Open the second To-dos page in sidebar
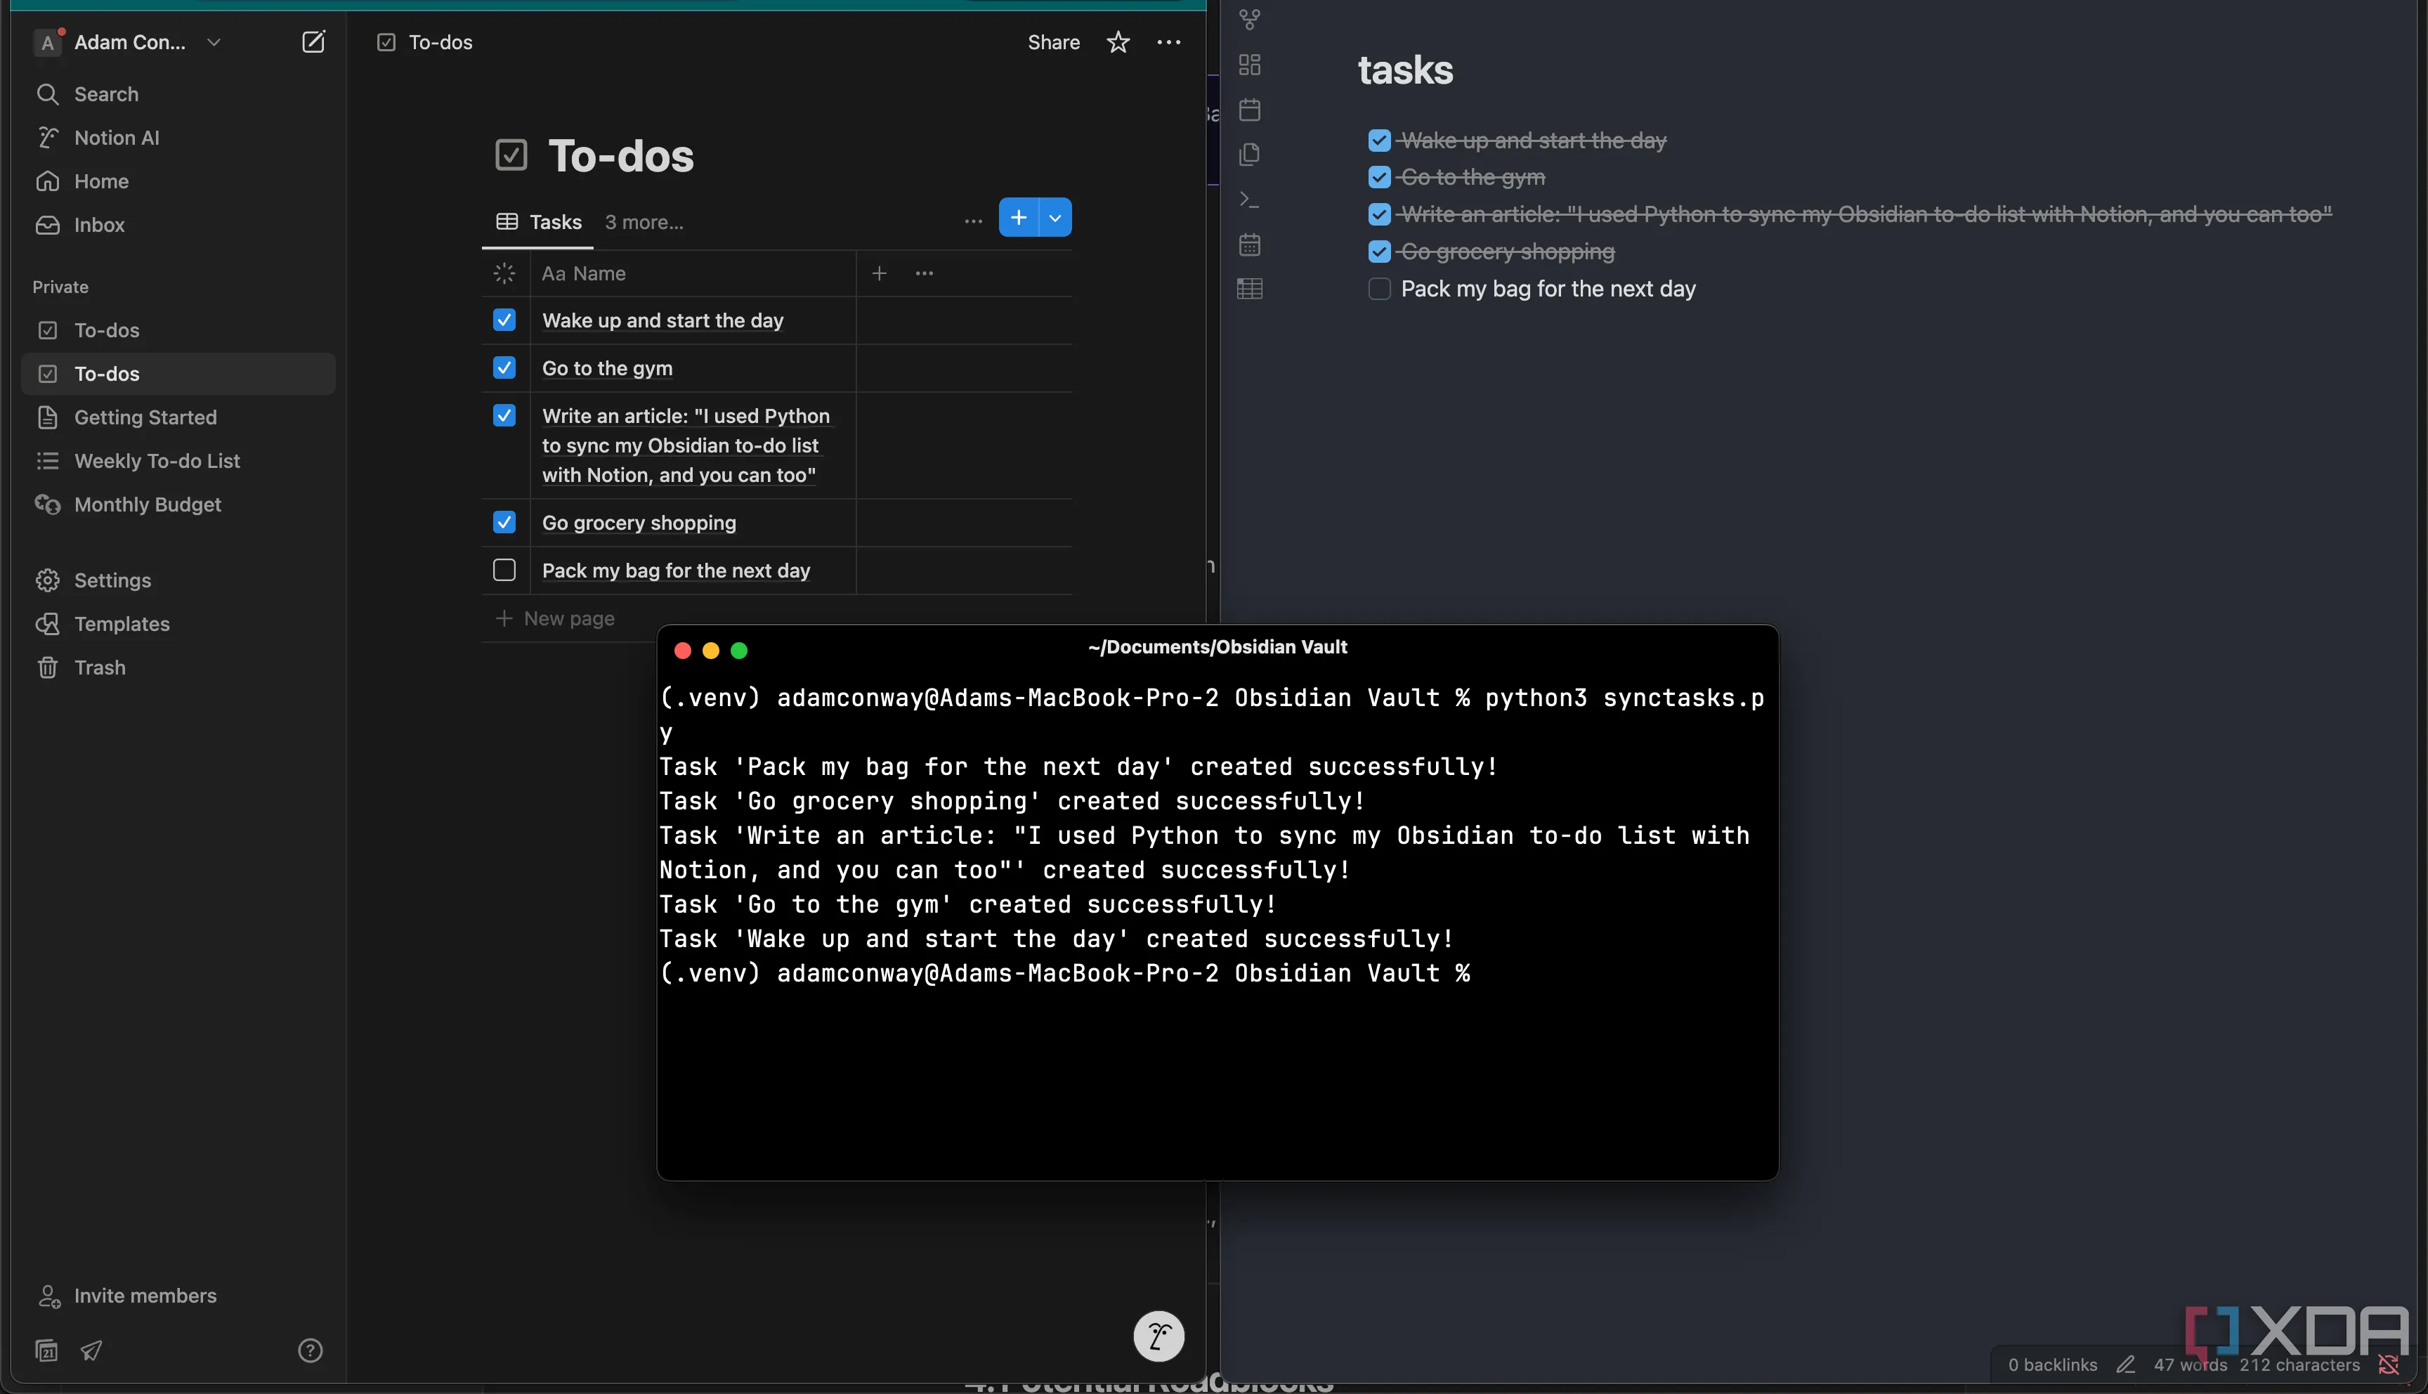 tap(178, 373)
